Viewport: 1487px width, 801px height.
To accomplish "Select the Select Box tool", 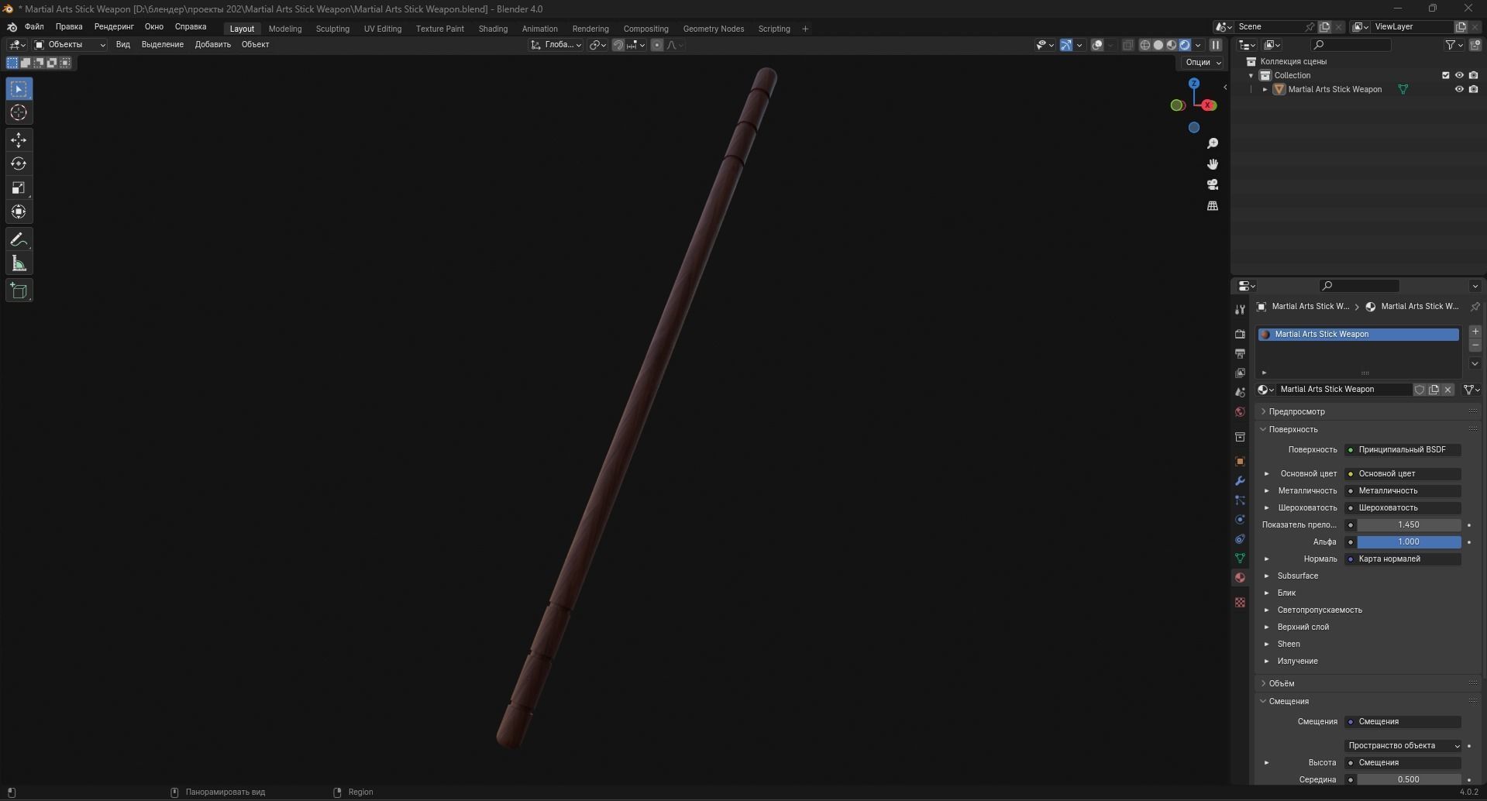I will pos(19,89).
